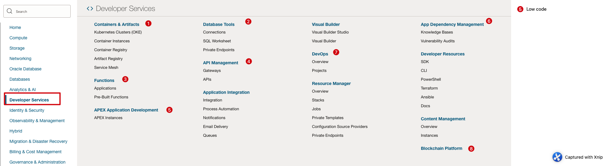
Task: Go to SQL Worksheet
Action: (x=217, y=41)
